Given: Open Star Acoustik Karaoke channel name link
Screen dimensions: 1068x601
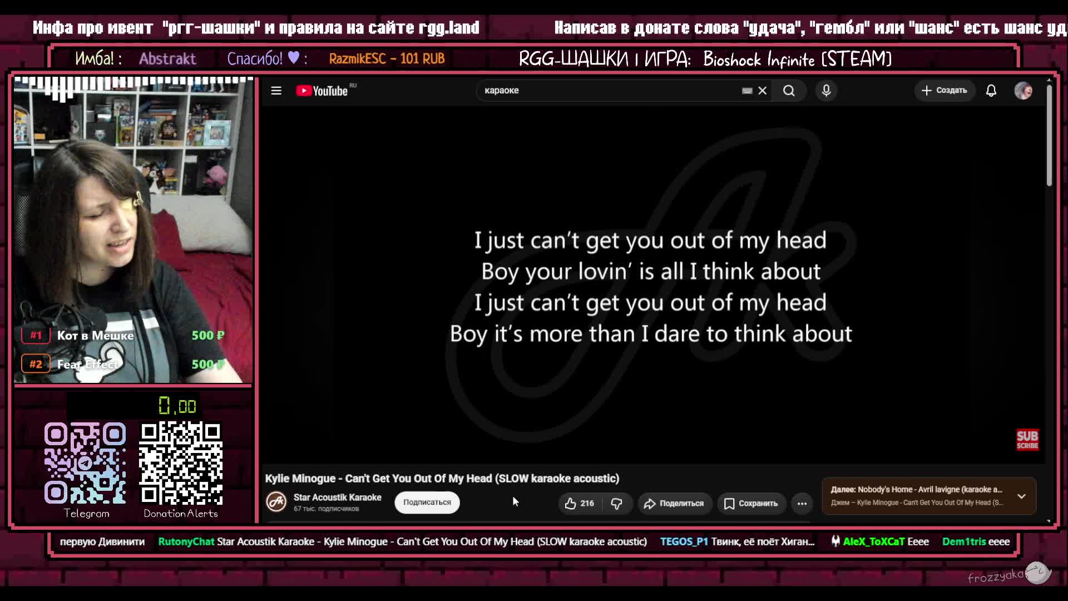Looking at the screenshot, I should (x=338, y=497).
